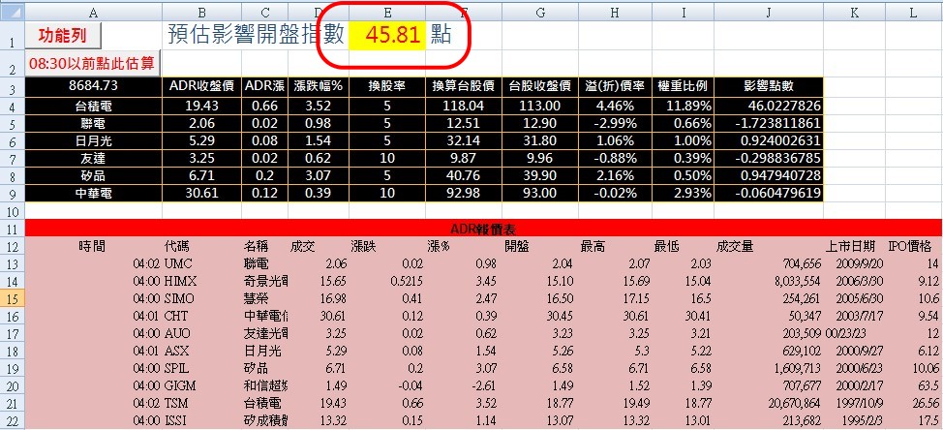This screenshot has height=430, width=943.
Task: Select the 權重比例 header cell
Action: 684,86
